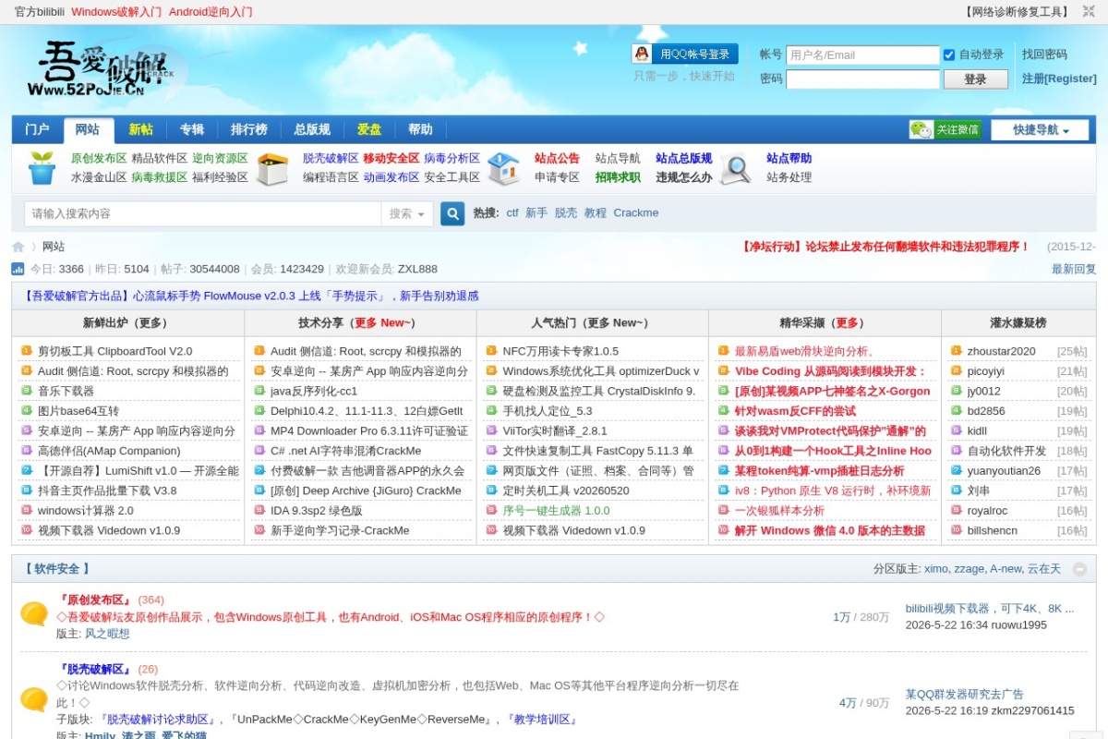Click the blue search magnifier button

point(452,213)
